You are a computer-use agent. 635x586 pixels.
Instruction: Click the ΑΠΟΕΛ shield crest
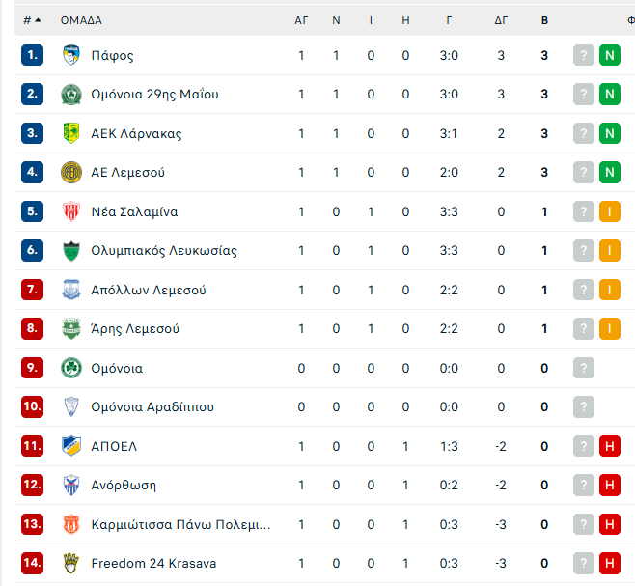coord(71,446)
